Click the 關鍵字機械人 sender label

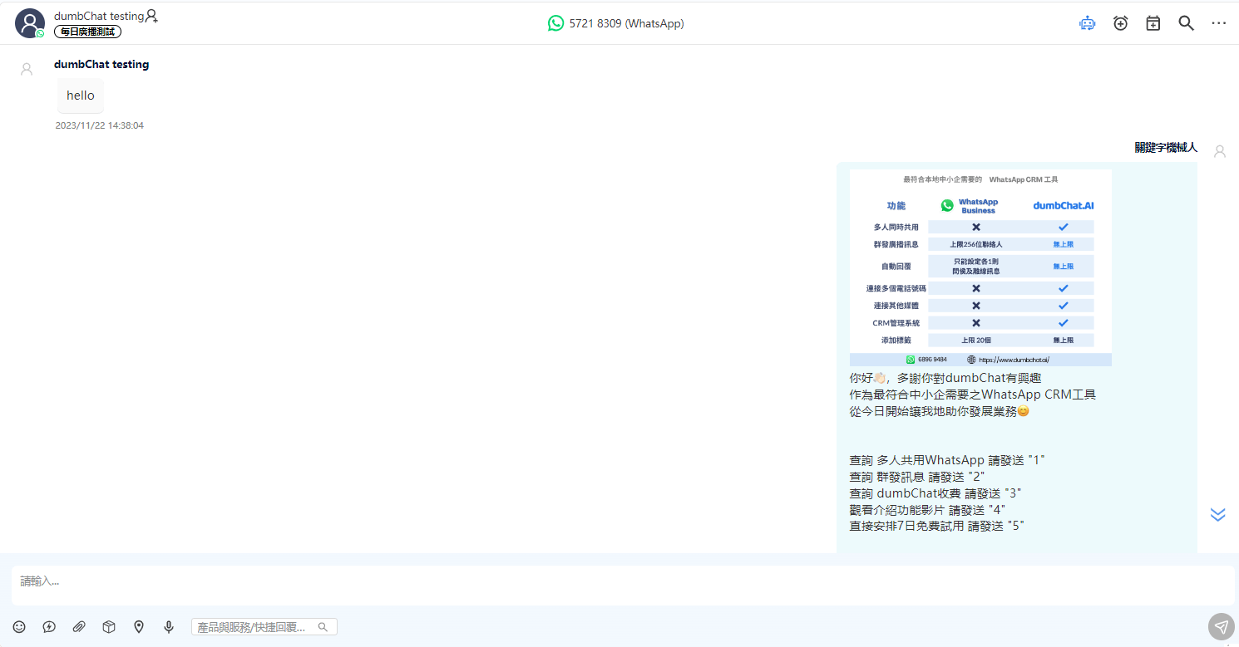tap(1166, 147)
